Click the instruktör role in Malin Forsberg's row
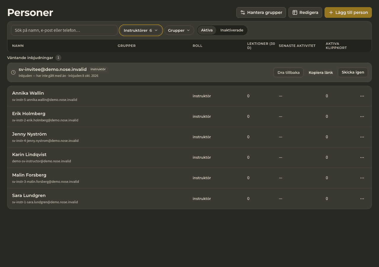 click(x=202, y=178)
